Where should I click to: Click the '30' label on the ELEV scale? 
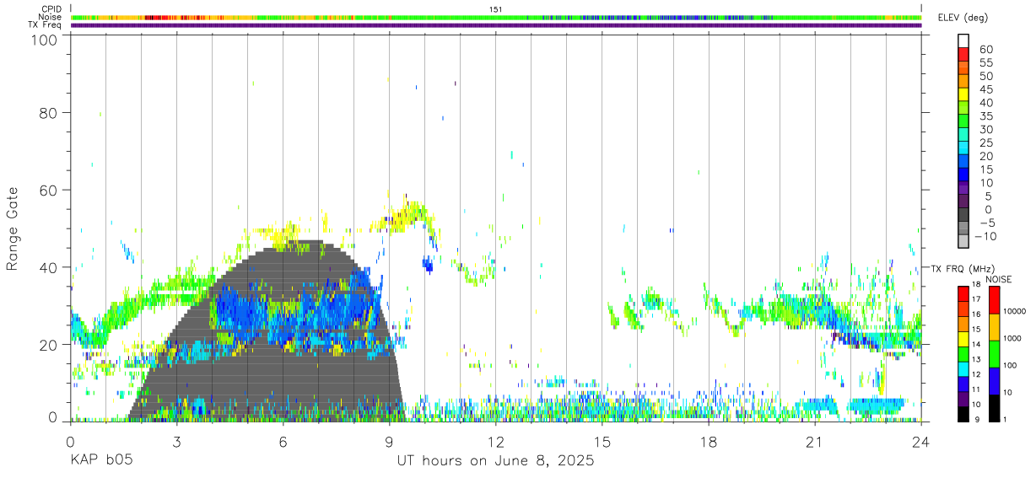tap(985, 130)
